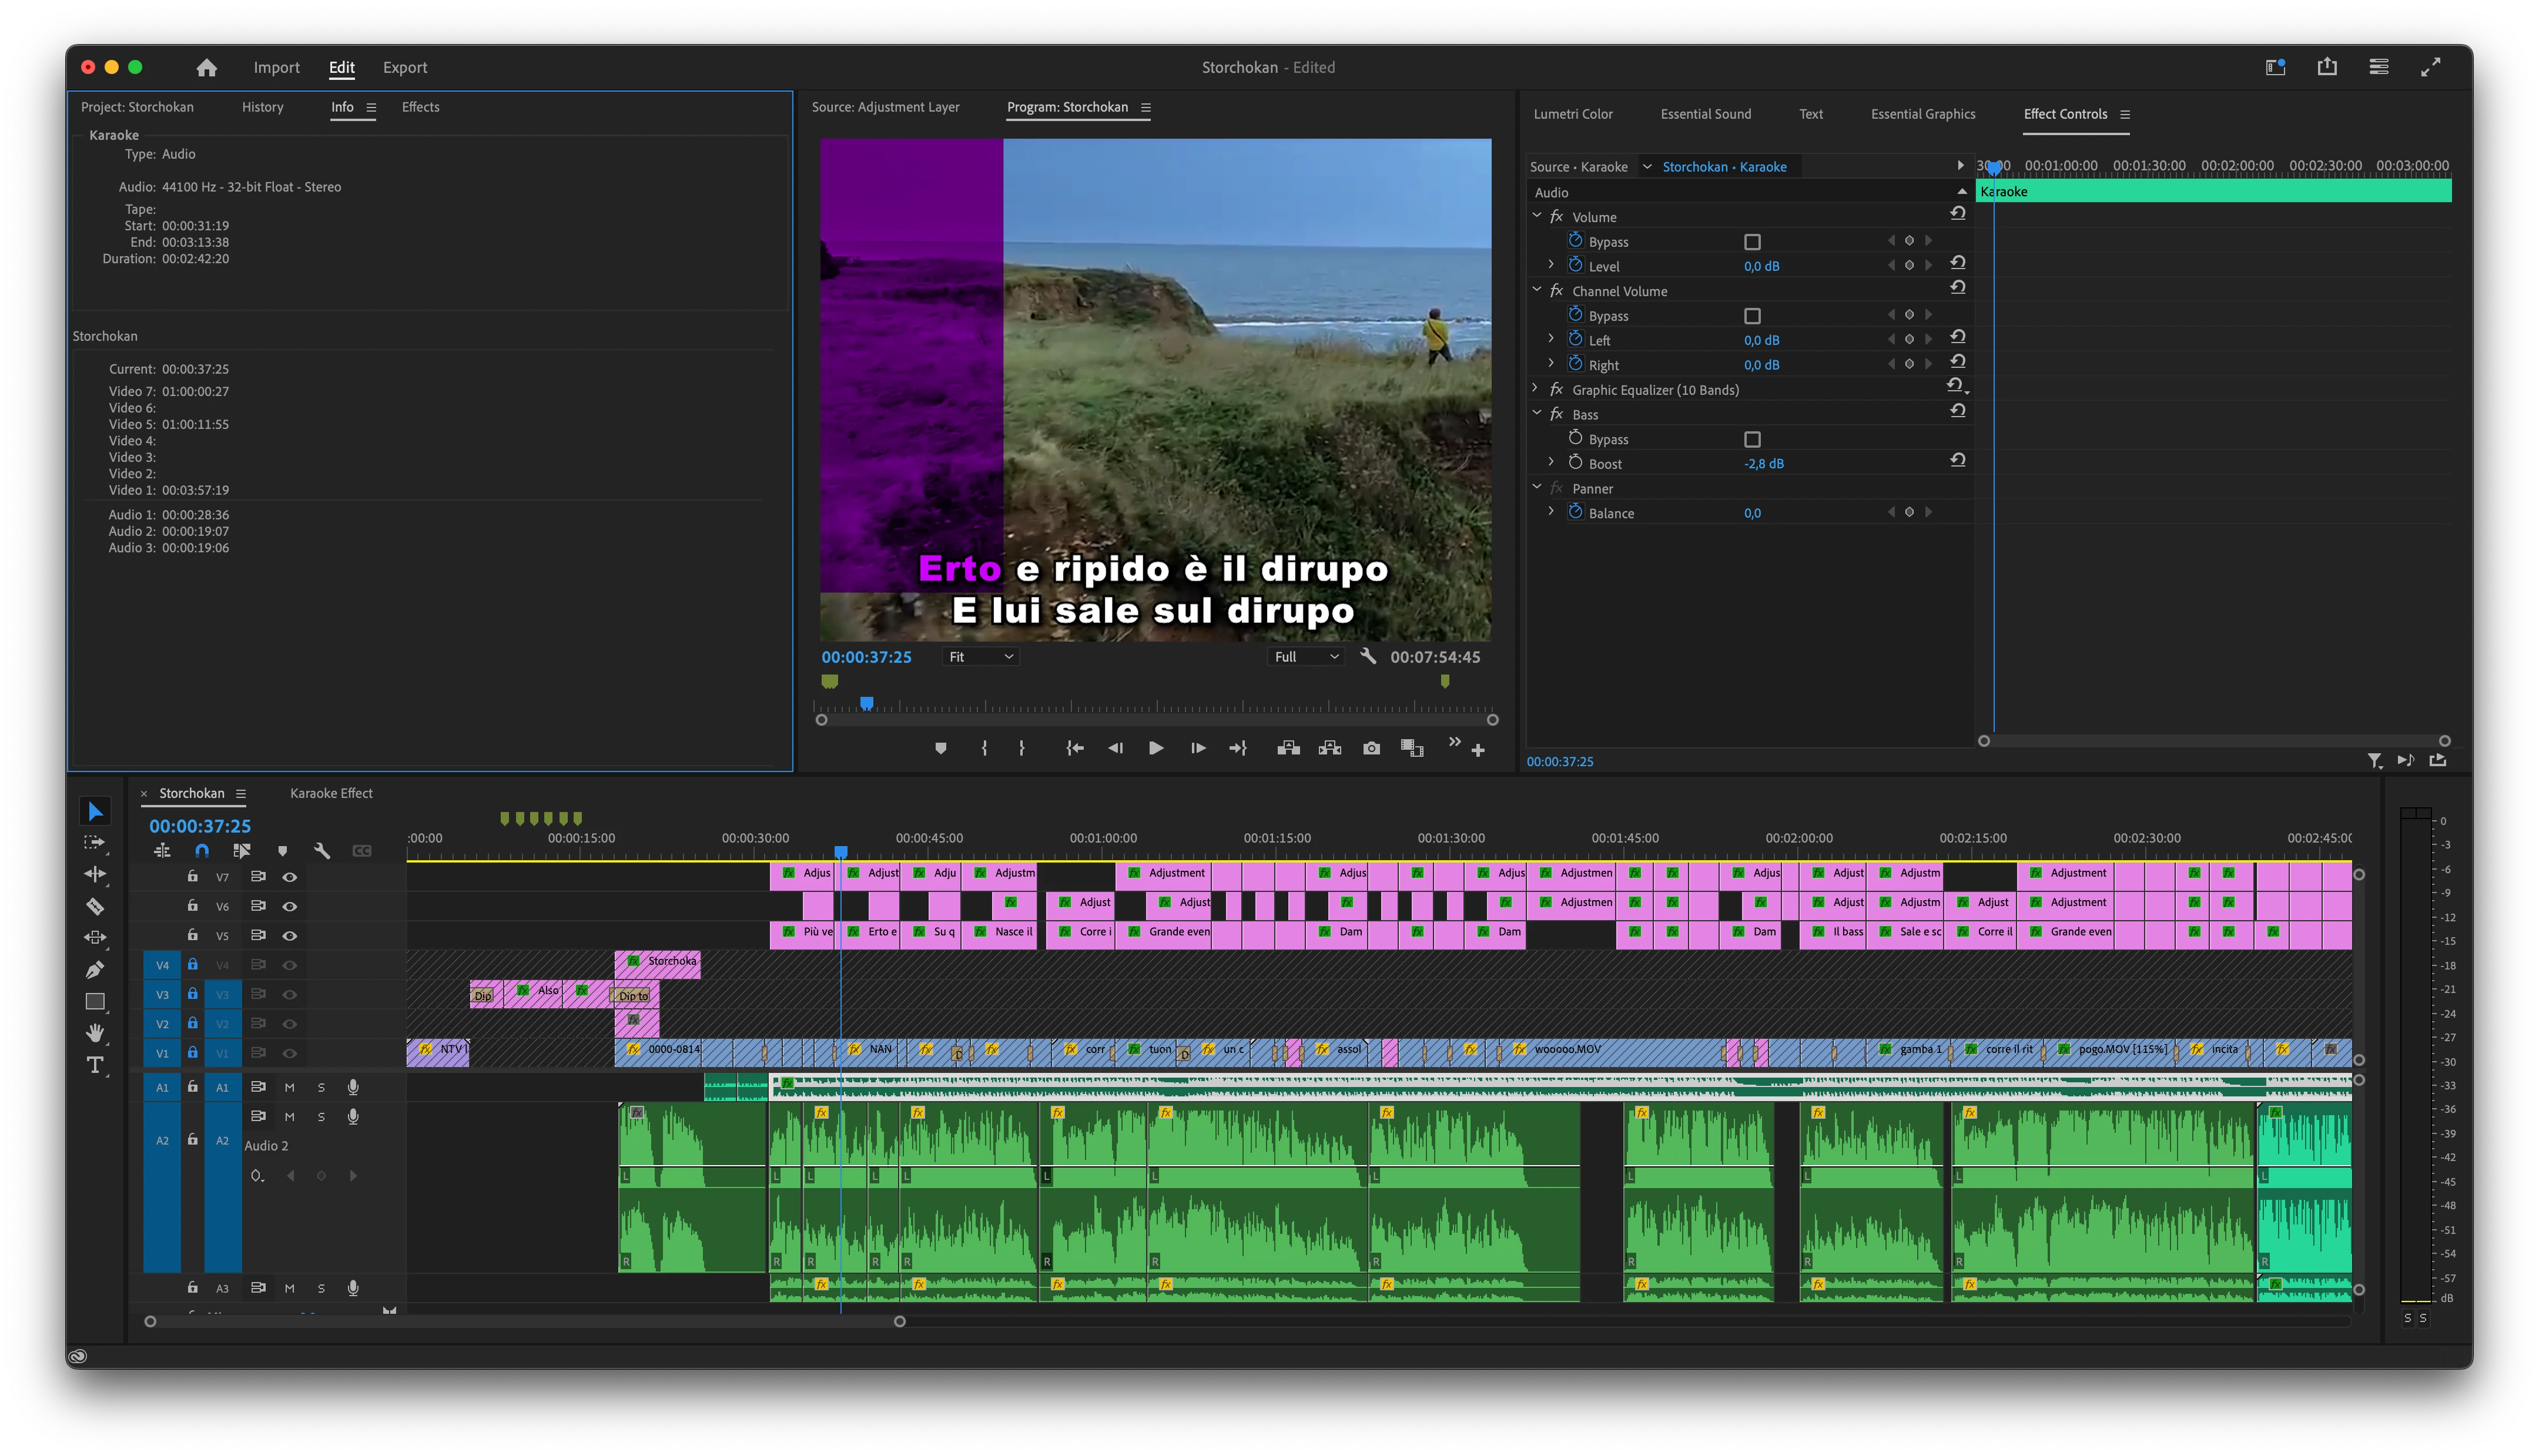Select the Razor tool
2539x1456 pixels.
[x=95, y=906]
